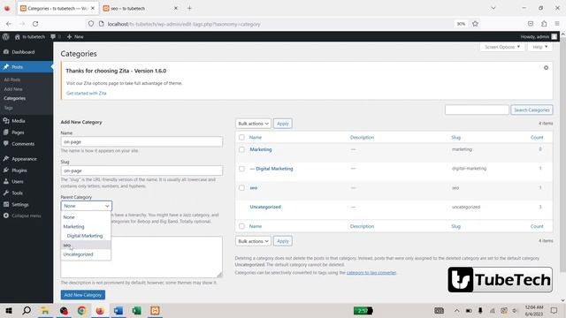Click the New content plus button

tap(75, 36)
